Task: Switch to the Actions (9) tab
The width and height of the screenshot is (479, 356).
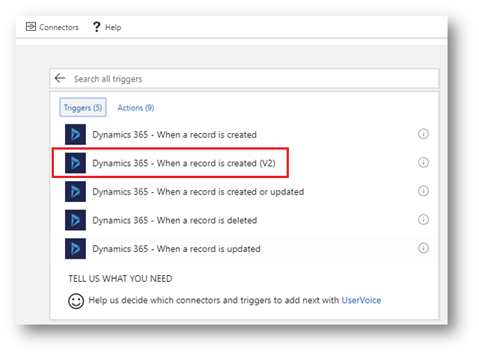Action: pos(135,108)
